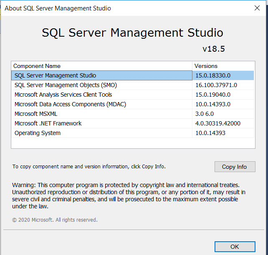268x255 pixels.
Task: Click the Copy Info button
Action: [x=235, y=167]
